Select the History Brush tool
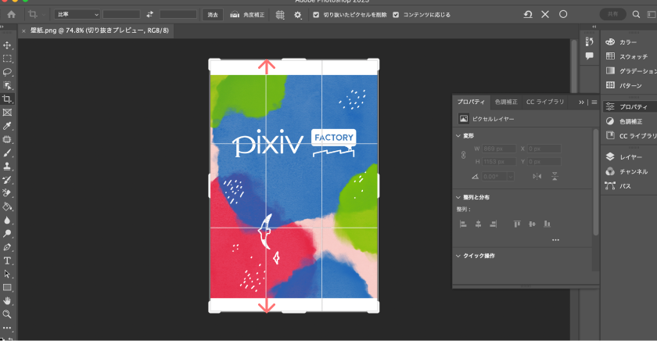 7,180
